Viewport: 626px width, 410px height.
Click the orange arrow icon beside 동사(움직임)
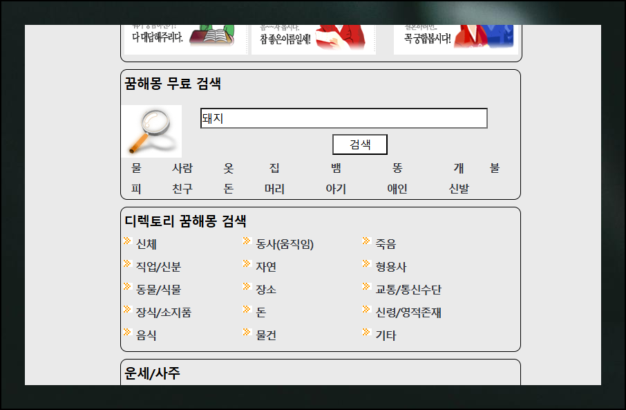(247, 241)
